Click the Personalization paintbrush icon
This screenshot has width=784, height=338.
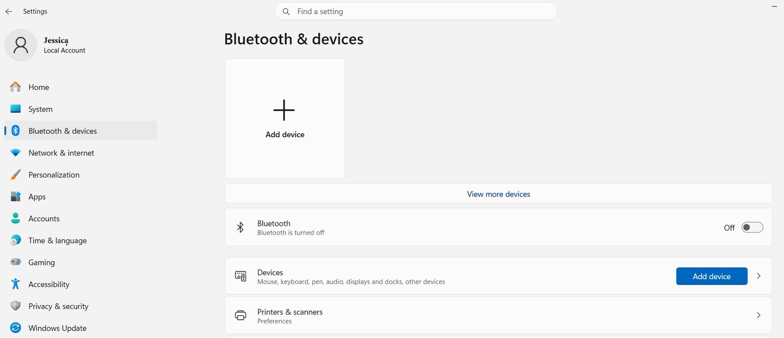pyautogui.click(x=16, y=174)
